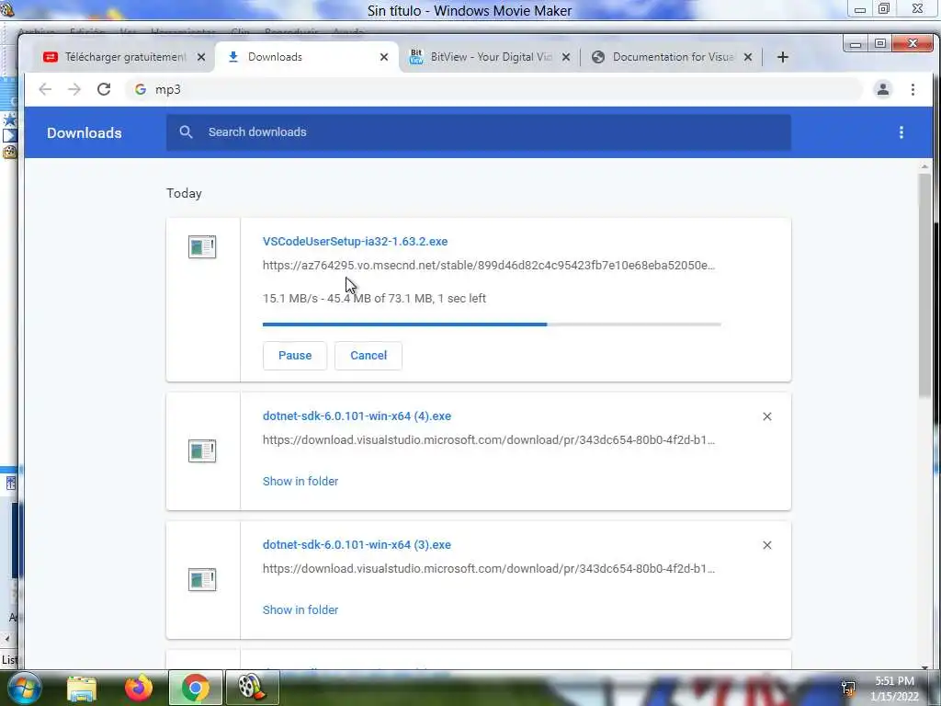This screenshot has width=941, height=706.
Task: Click the search magnifier icon in downloads
Action: [186, 132]
